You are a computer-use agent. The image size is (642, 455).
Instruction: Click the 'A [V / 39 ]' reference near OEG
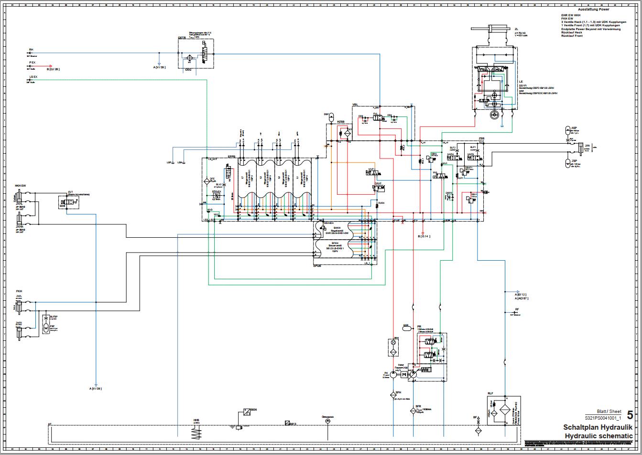159,67
